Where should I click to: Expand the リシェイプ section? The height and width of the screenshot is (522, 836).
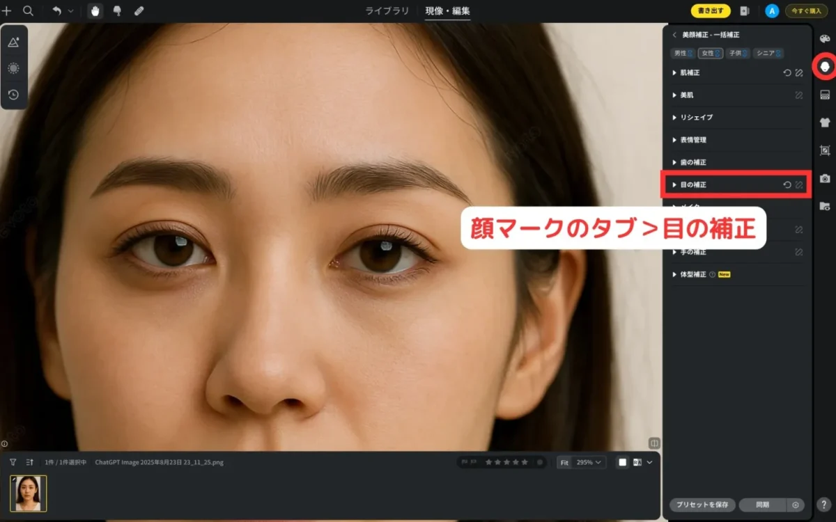point(692,117)
